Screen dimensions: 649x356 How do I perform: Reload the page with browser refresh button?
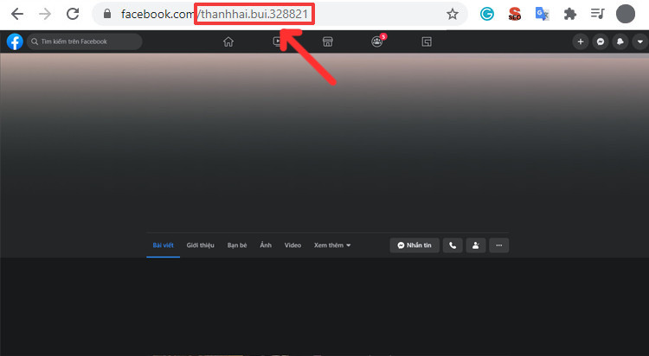pos(73,14)
